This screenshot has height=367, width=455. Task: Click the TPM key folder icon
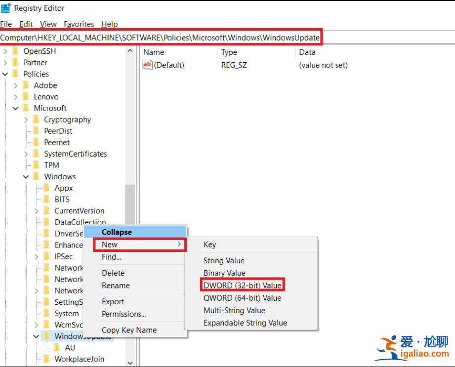36,165
